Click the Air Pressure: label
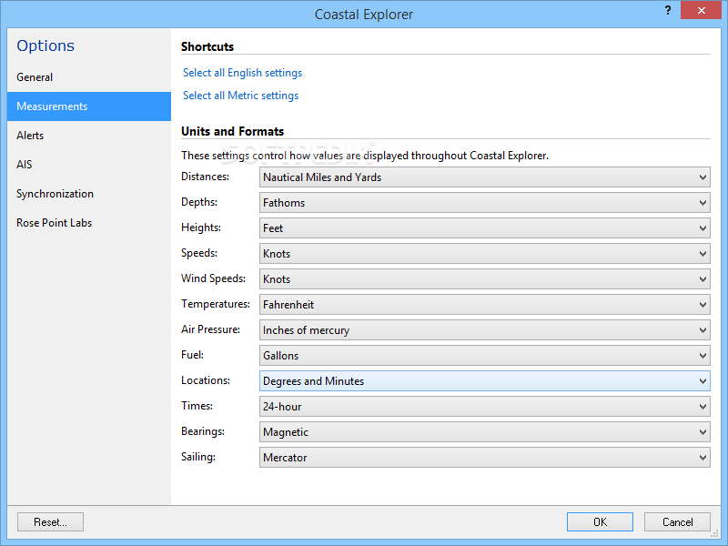The image size is (728, 546). 210,329
